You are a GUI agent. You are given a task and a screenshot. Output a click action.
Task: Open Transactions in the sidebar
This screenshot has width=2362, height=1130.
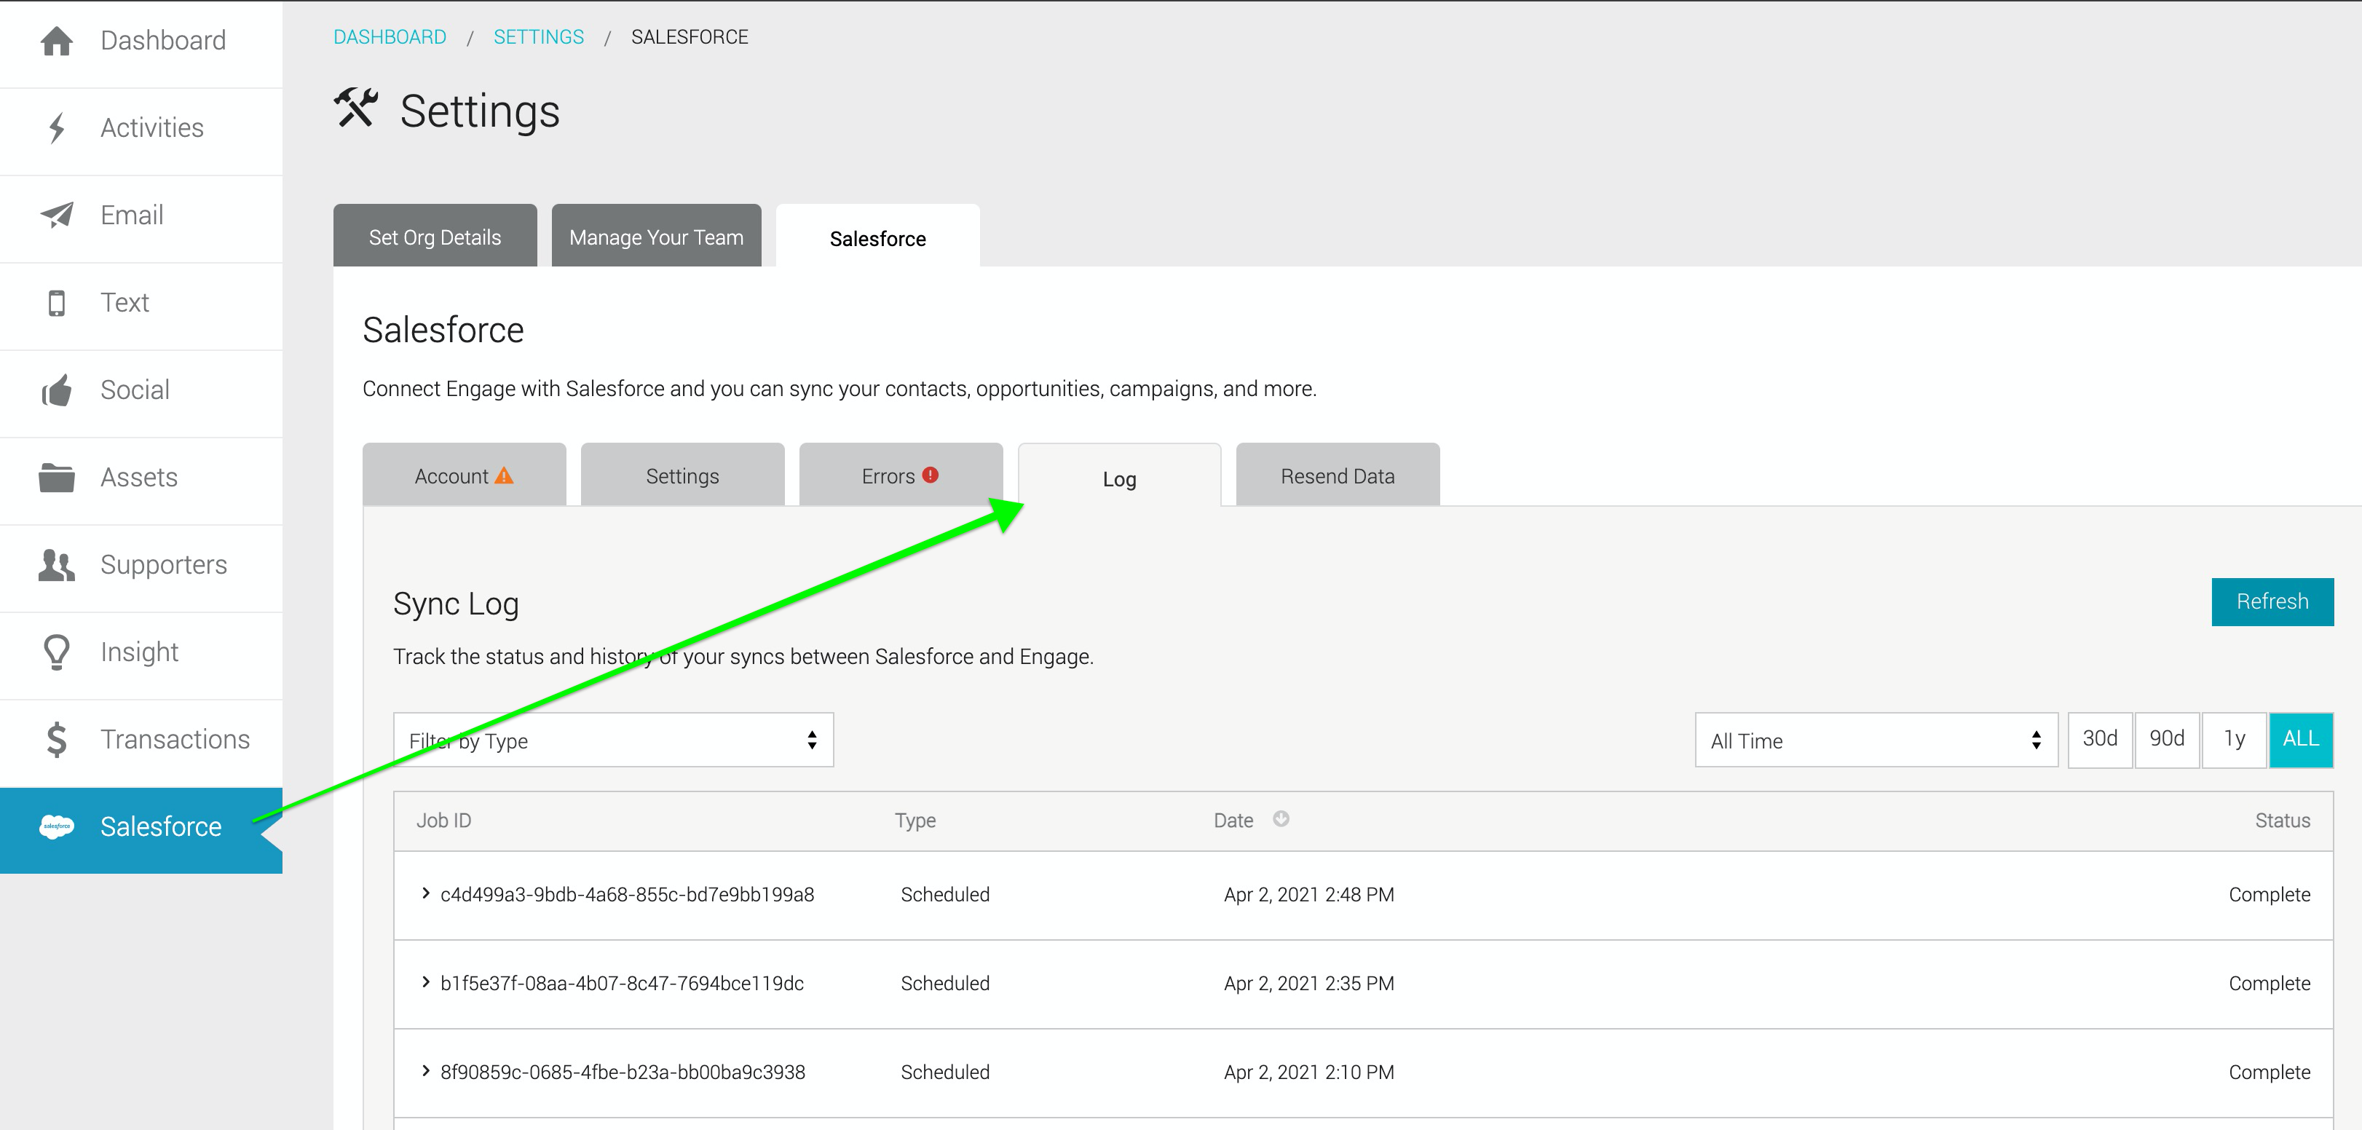141,743
